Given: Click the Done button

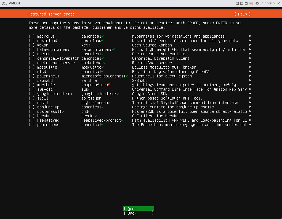Looking at the screenshot, I should pyautogui.click(x=139, y=209).
